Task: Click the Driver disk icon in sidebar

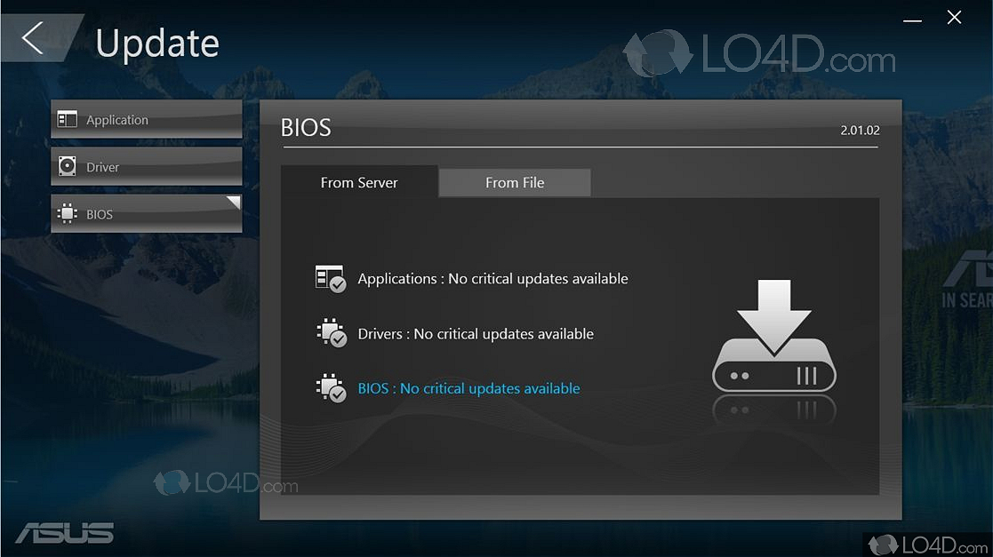Action: 68,166
